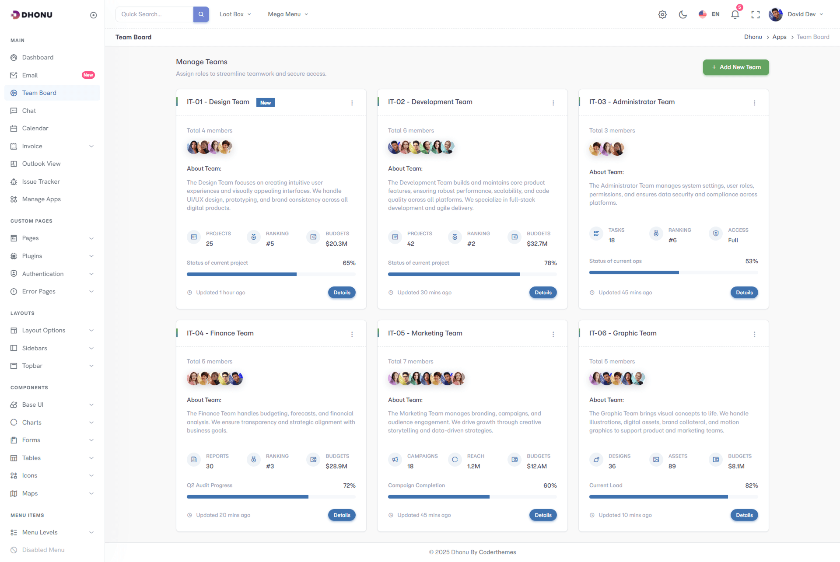Toggle the sidebar collapse circle icon

coord(93,15)
